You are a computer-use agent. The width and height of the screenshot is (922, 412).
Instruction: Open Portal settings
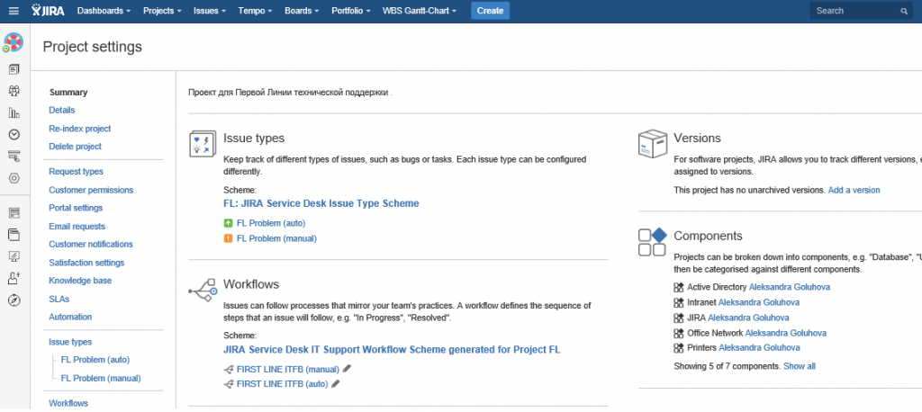tap(76, 208)
